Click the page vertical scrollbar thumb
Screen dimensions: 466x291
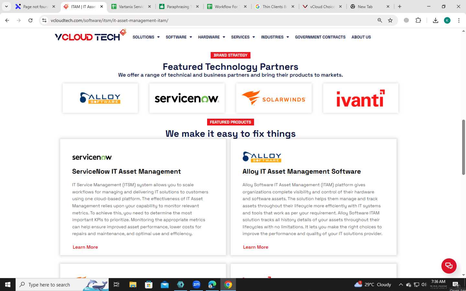(x=463, y=147)
